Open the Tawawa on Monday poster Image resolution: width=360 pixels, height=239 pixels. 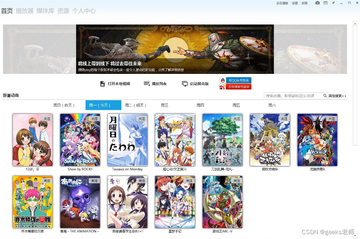128,140
